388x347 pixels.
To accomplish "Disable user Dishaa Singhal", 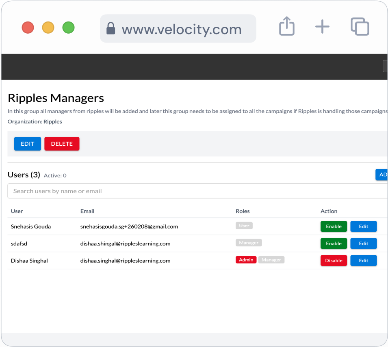I will point(334,261).
